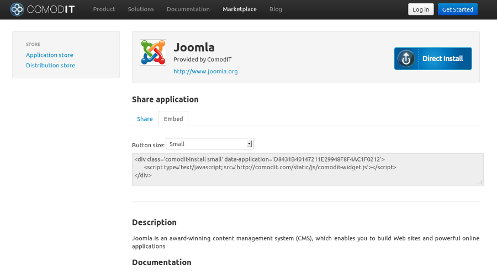
Task: Switch to the Share tab
Action: click(145, 119)
